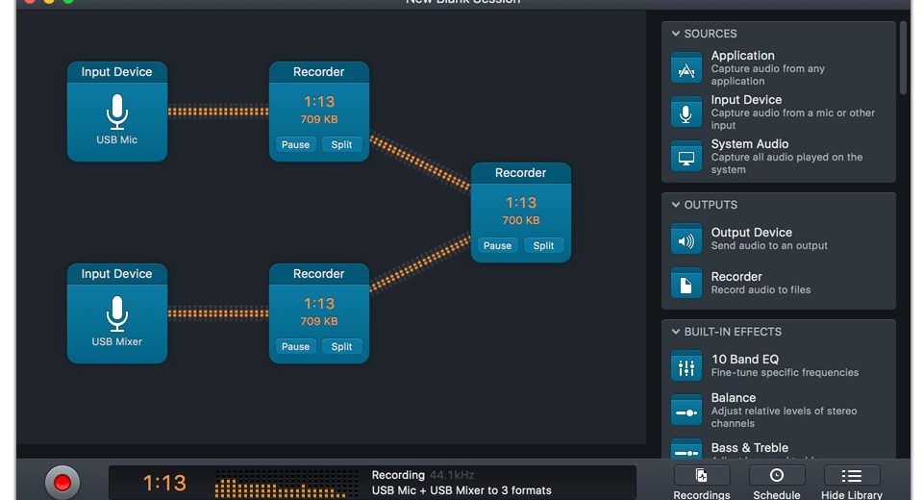Choose the System Audio monitor icon

[686, 157]
